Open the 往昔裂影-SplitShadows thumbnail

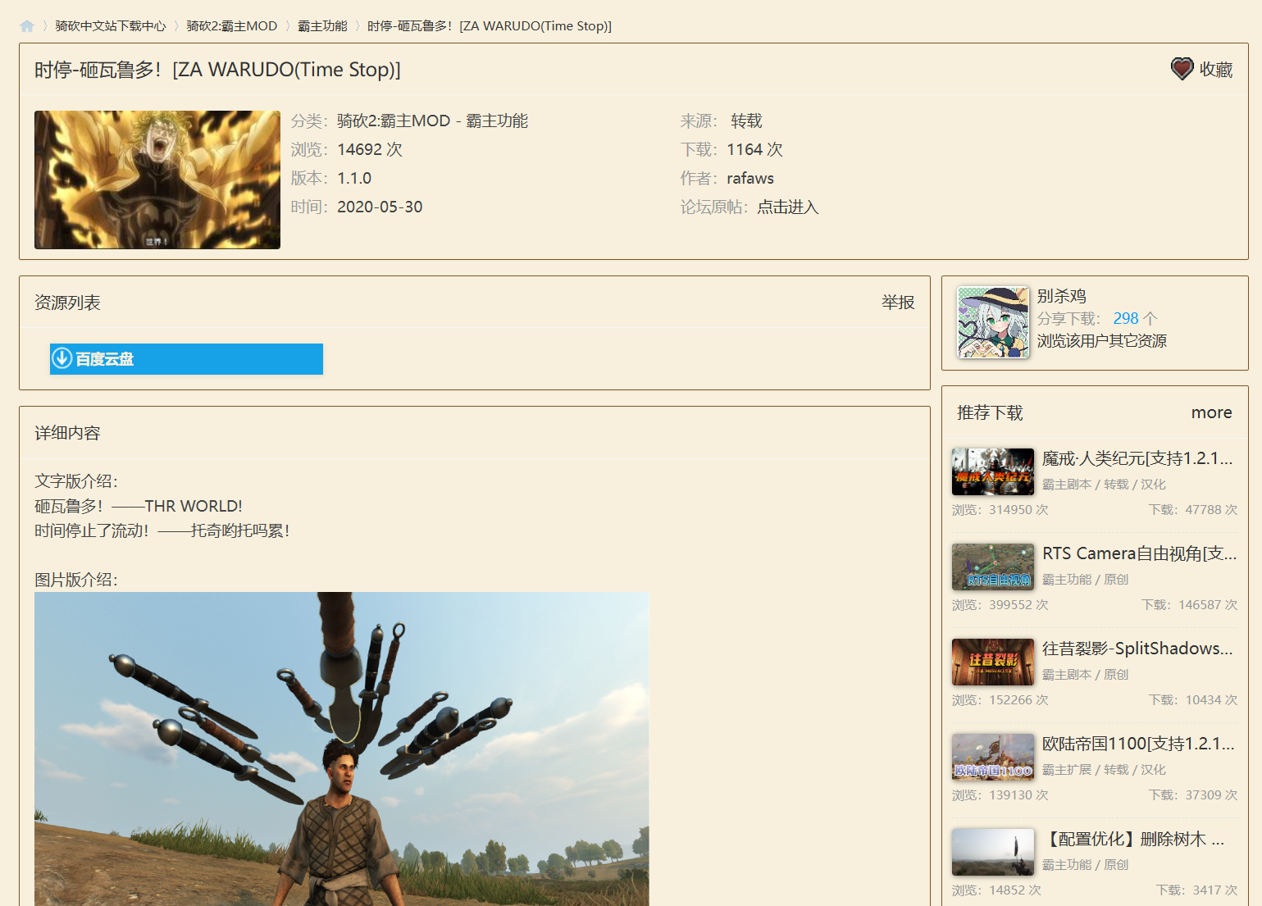coord(992,662)
